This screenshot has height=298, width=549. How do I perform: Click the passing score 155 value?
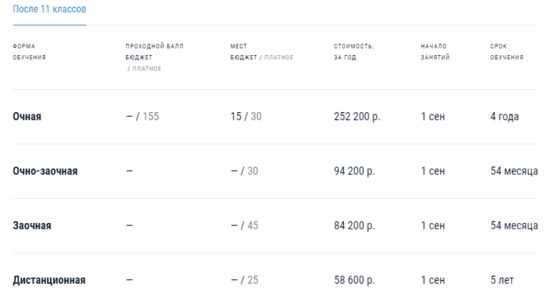pos(151,116)
